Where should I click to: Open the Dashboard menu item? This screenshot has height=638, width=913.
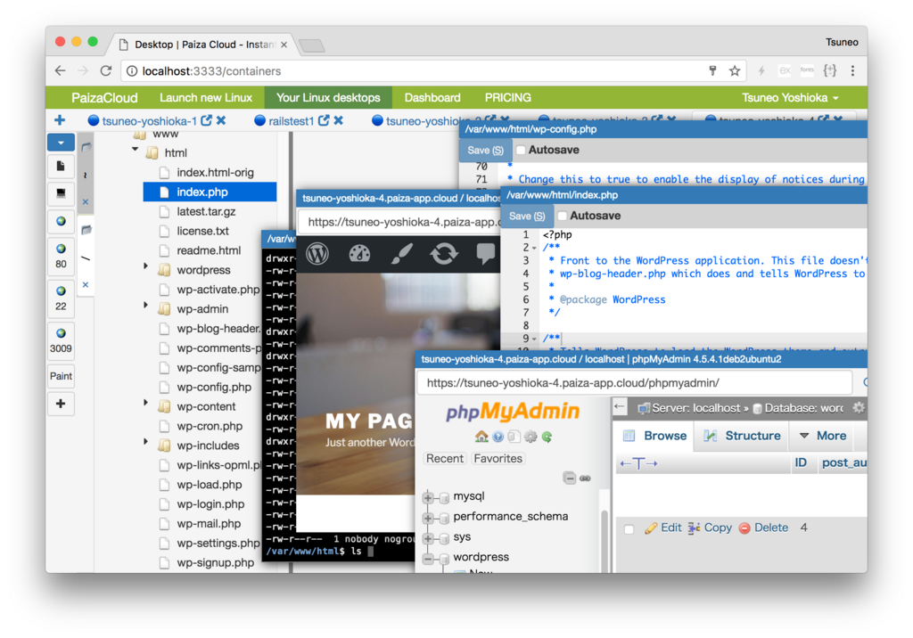(432, 98)
